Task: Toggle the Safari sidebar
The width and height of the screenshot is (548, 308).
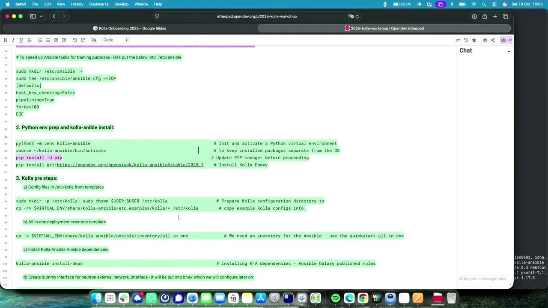Action: click(33, 16)
